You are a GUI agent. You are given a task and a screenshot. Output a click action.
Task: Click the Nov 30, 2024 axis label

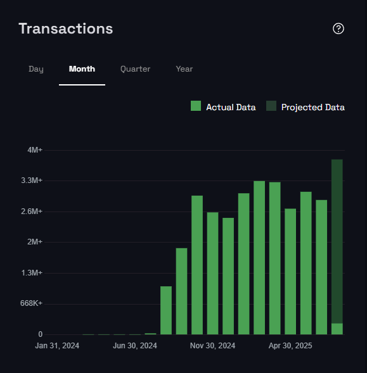[x=213, y=346]
